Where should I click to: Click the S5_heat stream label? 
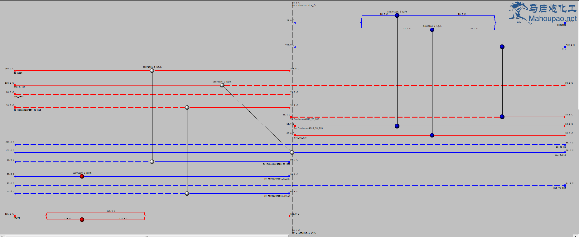click(x=18, y=73)
